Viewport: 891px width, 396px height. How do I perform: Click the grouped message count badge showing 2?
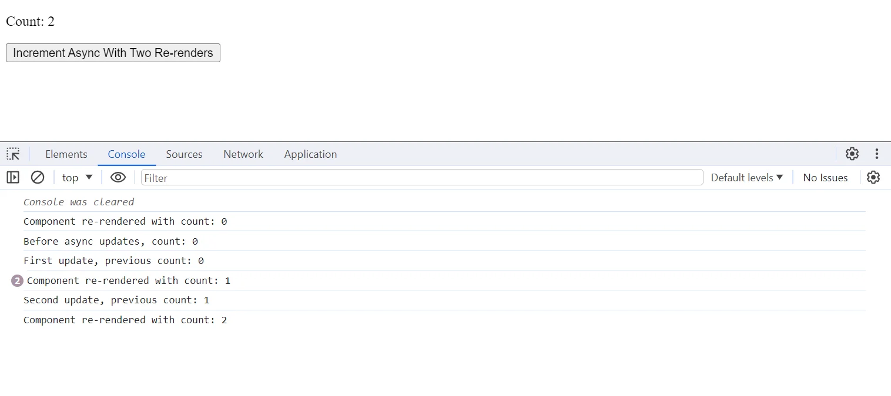[16, 280]
